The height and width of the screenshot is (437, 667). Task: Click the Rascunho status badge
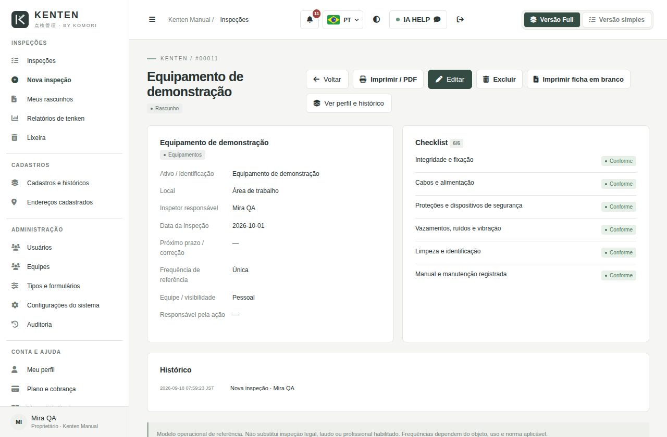click(165, 109)
